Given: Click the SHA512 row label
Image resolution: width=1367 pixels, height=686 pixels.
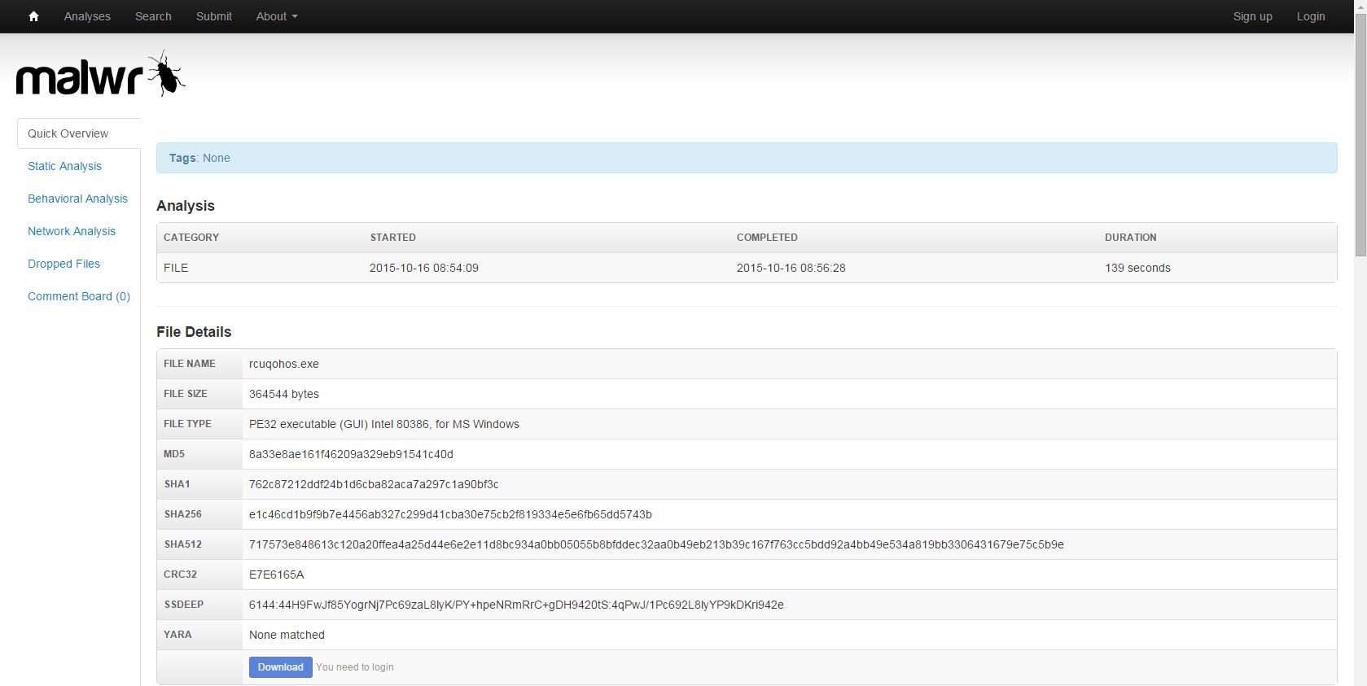Looking at the screenshot, I should 183,544.
